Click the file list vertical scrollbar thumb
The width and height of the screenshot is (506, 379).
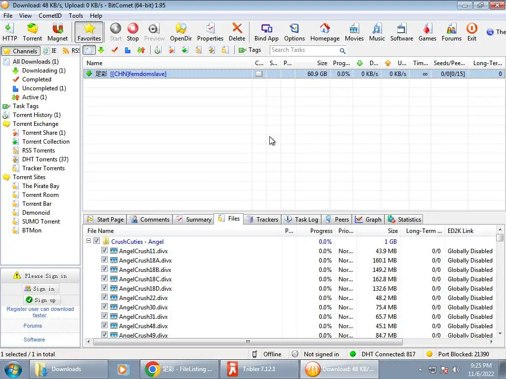(x=500, y=237)
